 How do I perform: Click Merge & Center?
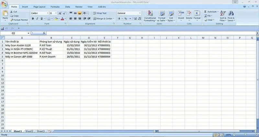click(x=104, y=19)
